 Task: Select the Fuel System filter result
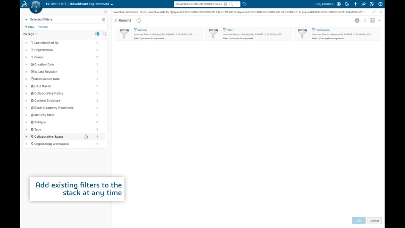[337, 34]
